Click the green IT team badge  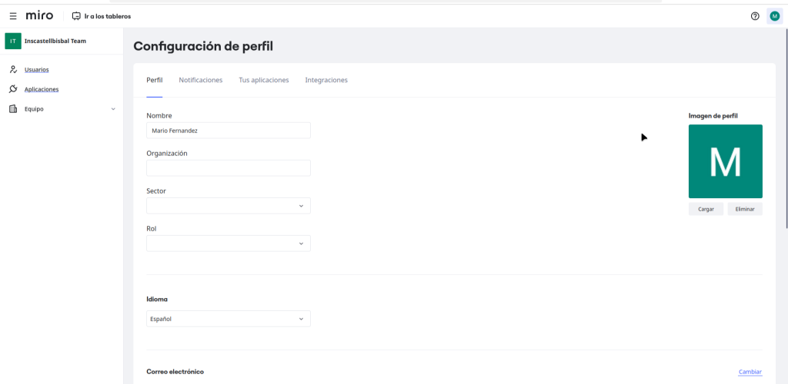tap(13, 41)
